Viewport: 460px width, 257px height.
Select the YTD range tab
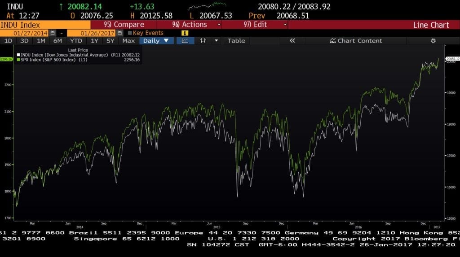pos(76,41)
